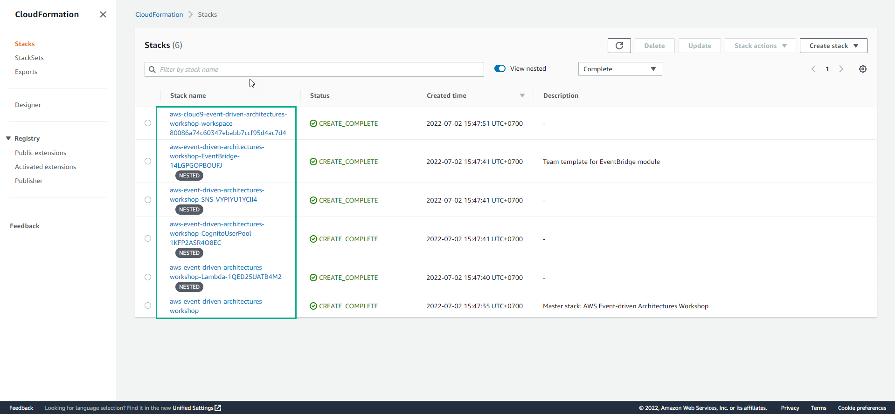895x414 pixels.
Task: Click the breadcrumb chevron separator
Action: coord(190,14)
